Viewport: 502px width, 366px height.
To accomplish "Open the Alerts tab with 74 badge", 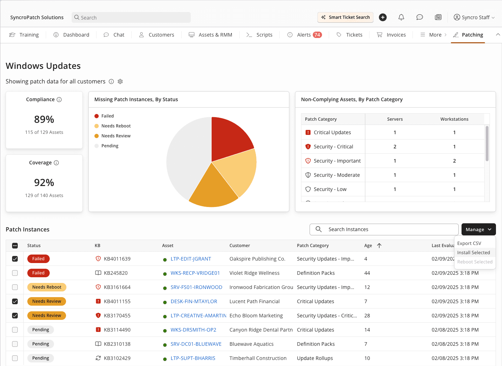I will (305, 35).
